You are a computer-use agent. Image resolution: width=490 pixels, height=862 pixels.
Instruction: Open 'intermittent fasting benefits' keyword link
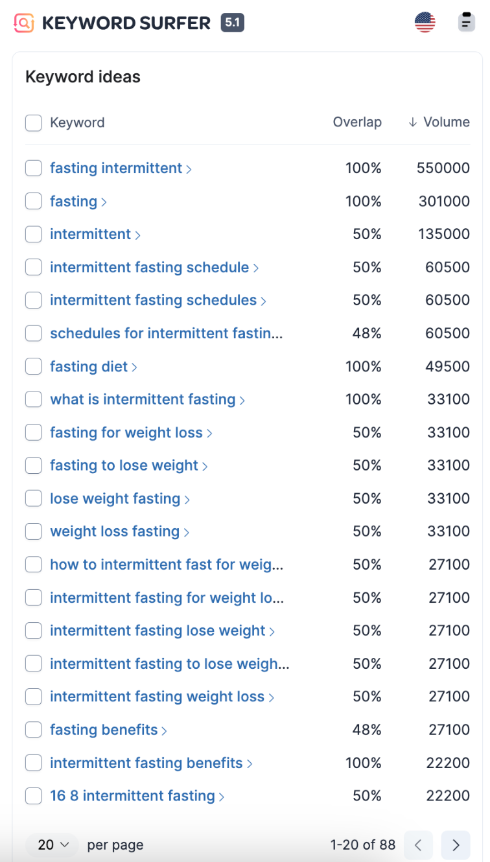[x=146, y=763]
